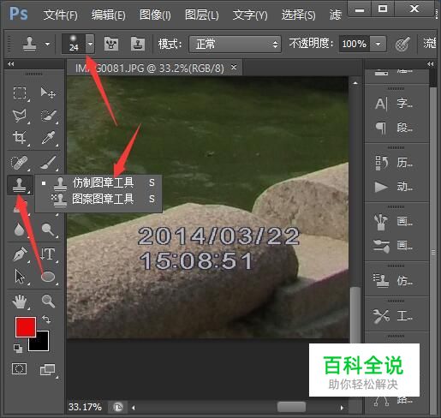Open the 图像(I) menu
Screen dimensions: 441x418
155,15
